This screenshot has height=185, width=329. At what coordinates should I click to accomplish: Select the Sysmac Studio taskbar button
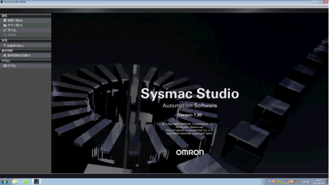coord(36,182)
